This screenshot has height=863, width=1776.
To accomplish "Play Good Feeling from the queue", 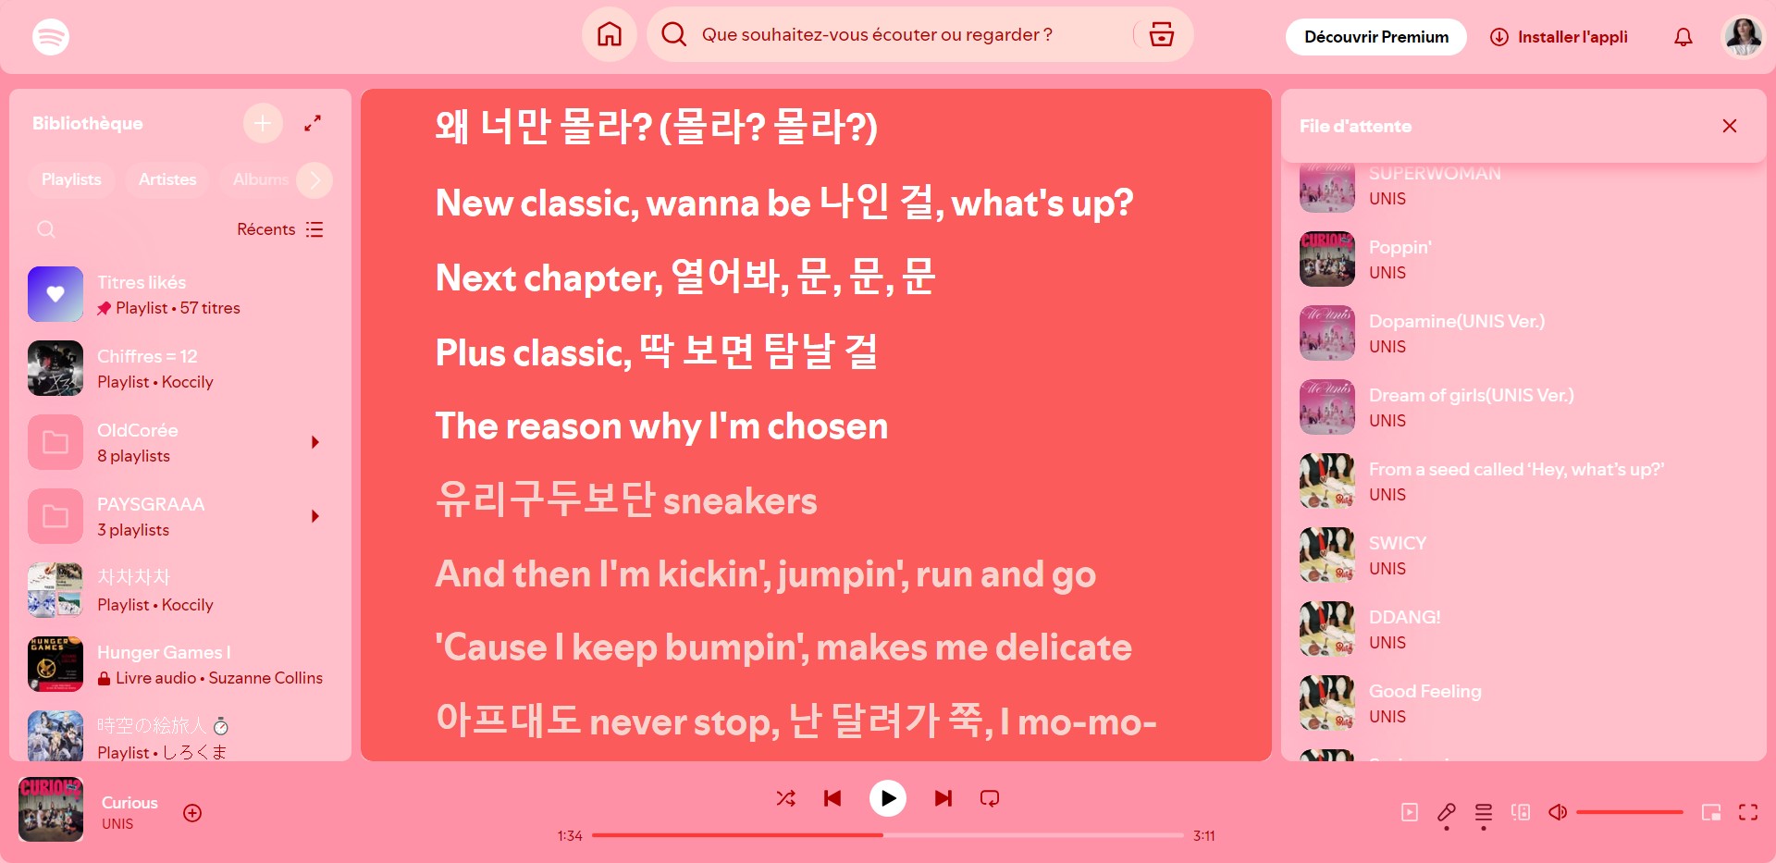I will pyautogui.click(x=1523, y=703).
